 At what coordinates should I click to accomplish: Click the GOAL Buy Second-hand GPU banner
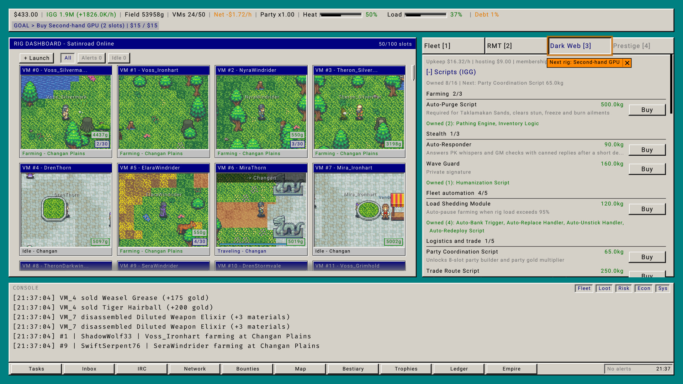[x=85, y=26]
